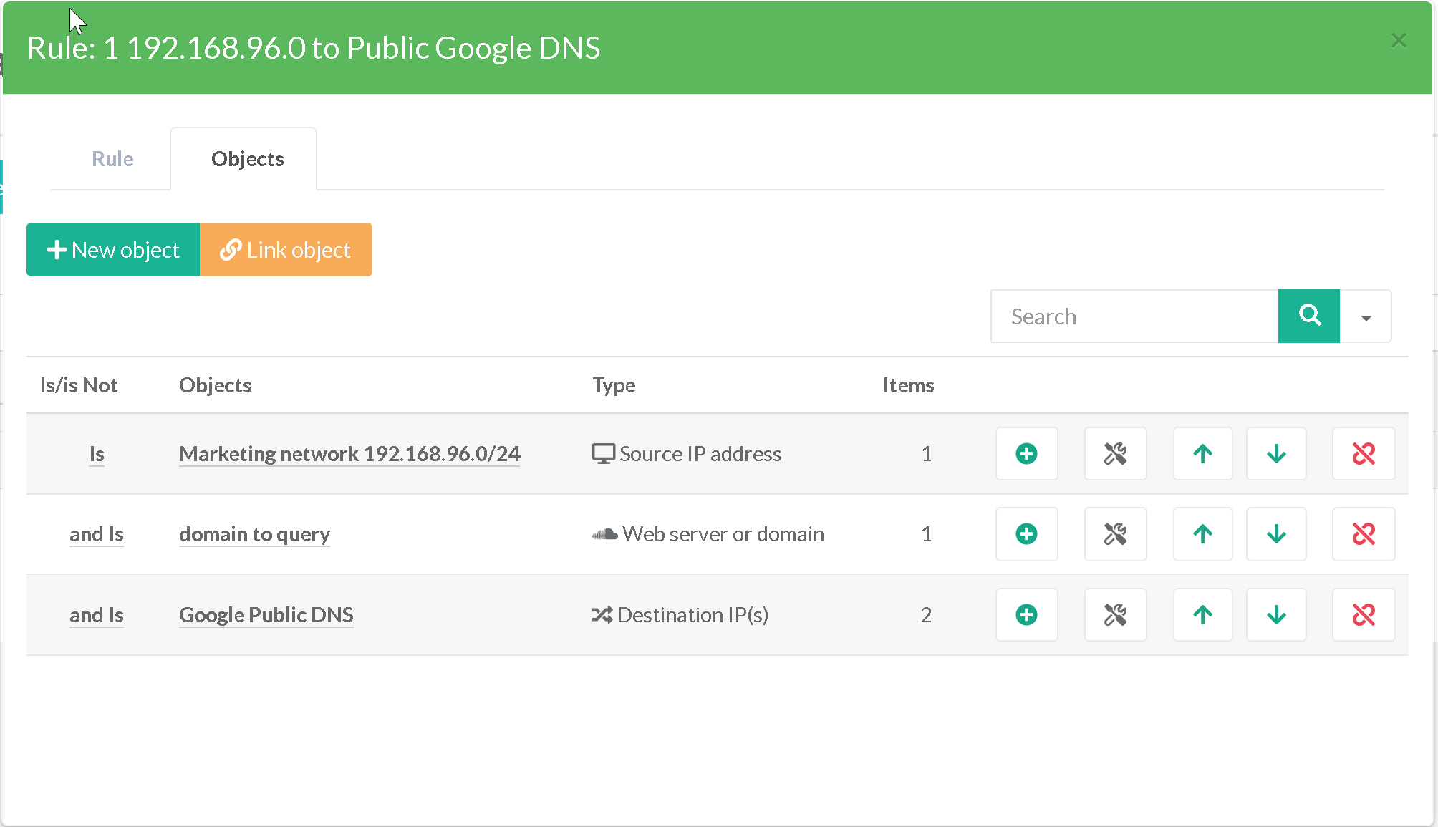Focus the Search input field
Image resolution: width=1438 pixels, height=827 pixels.
tap(1134, 316)
